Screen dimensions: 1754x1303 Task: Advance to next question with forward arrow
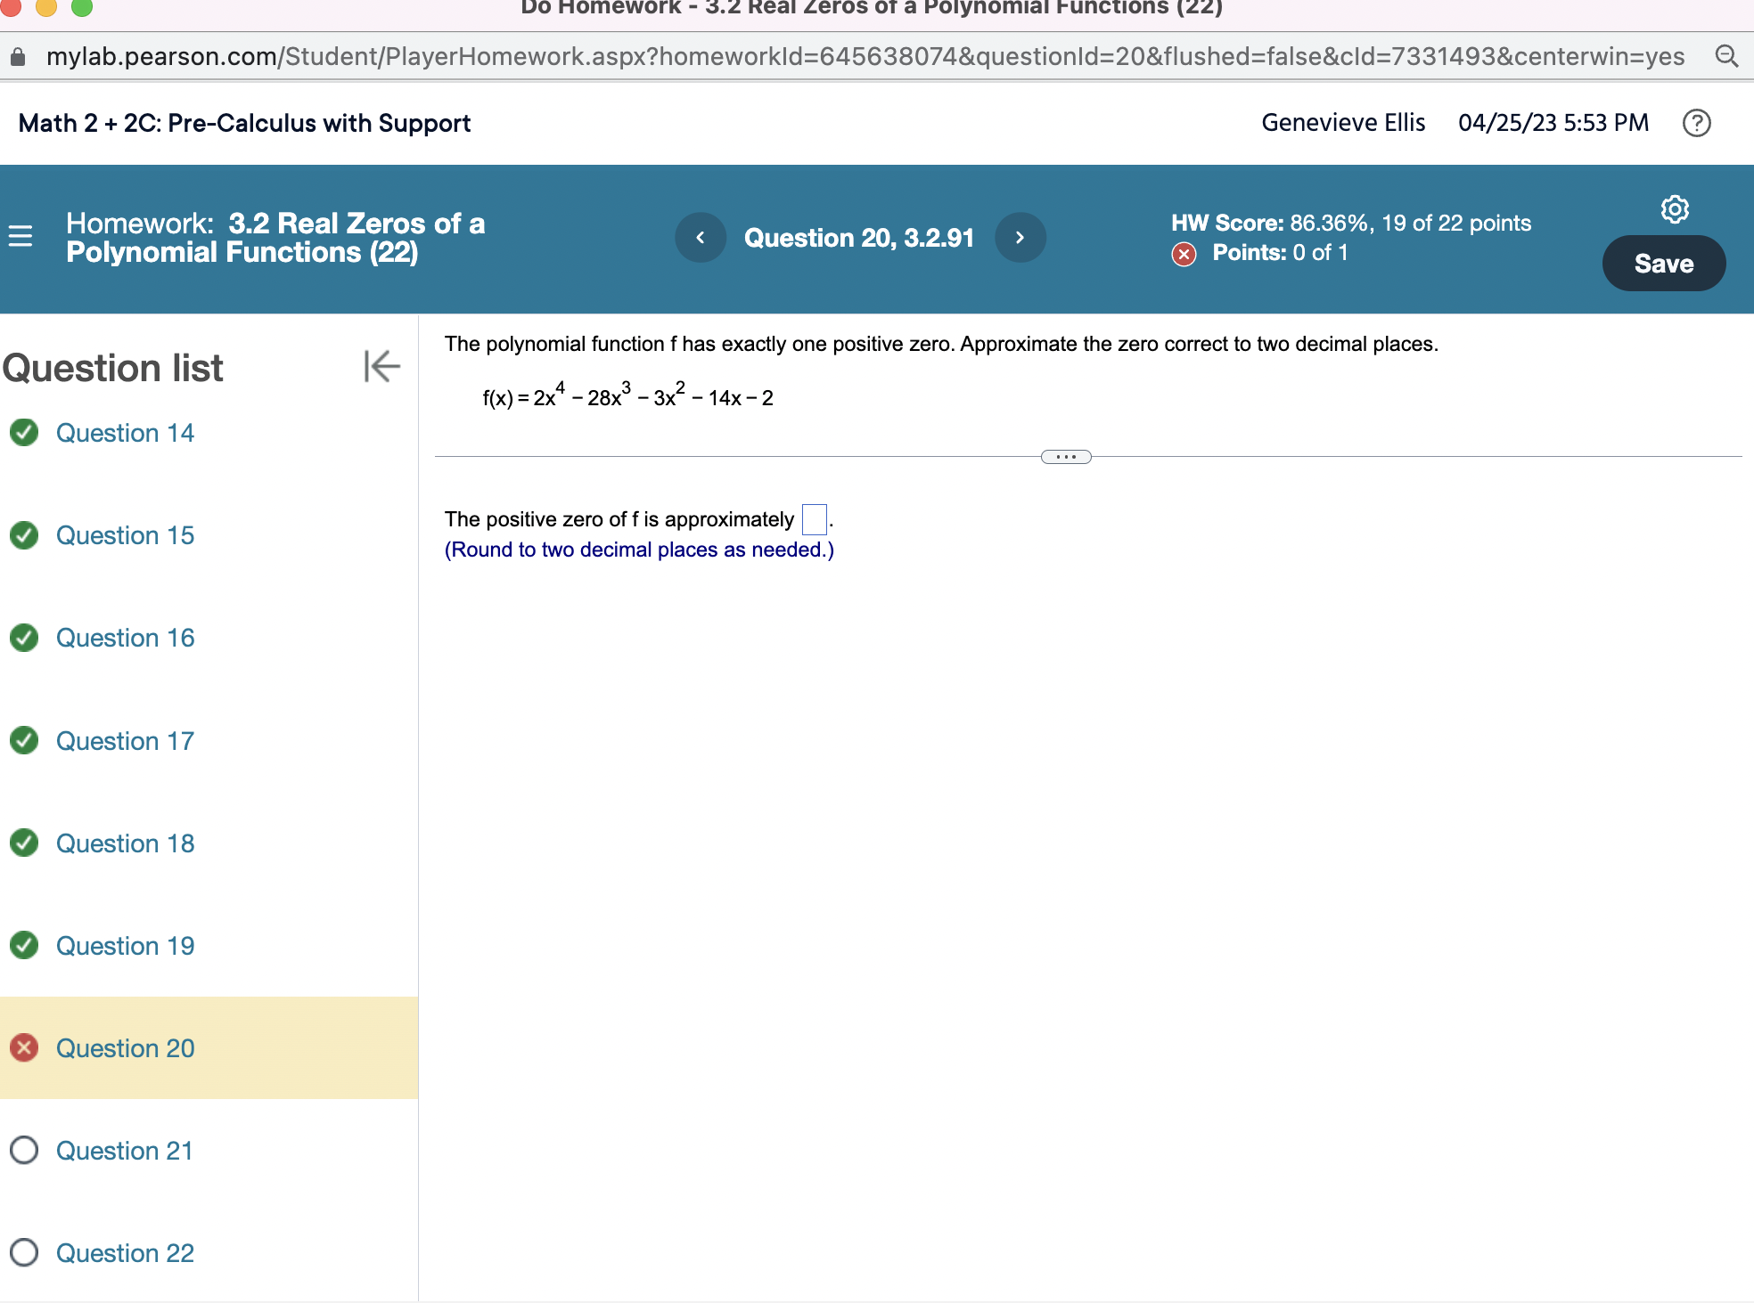[1020, 237]
